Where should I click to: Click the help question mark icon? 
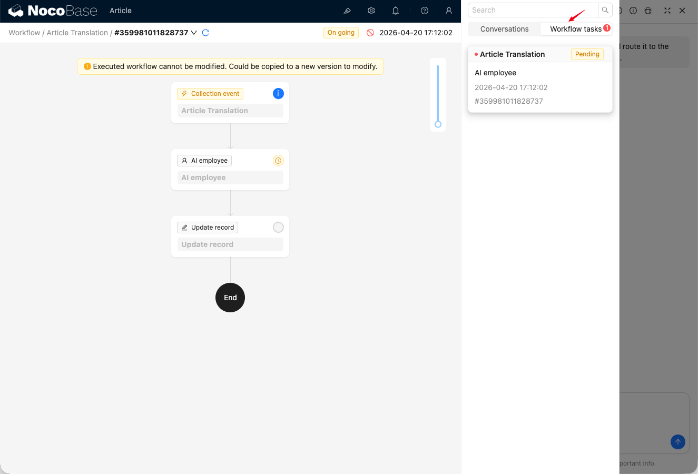[425, 11]
